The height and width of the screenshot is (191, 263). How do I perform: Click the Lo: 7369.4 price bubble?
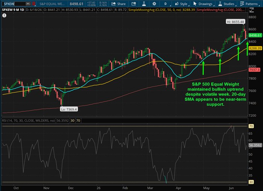69,109
